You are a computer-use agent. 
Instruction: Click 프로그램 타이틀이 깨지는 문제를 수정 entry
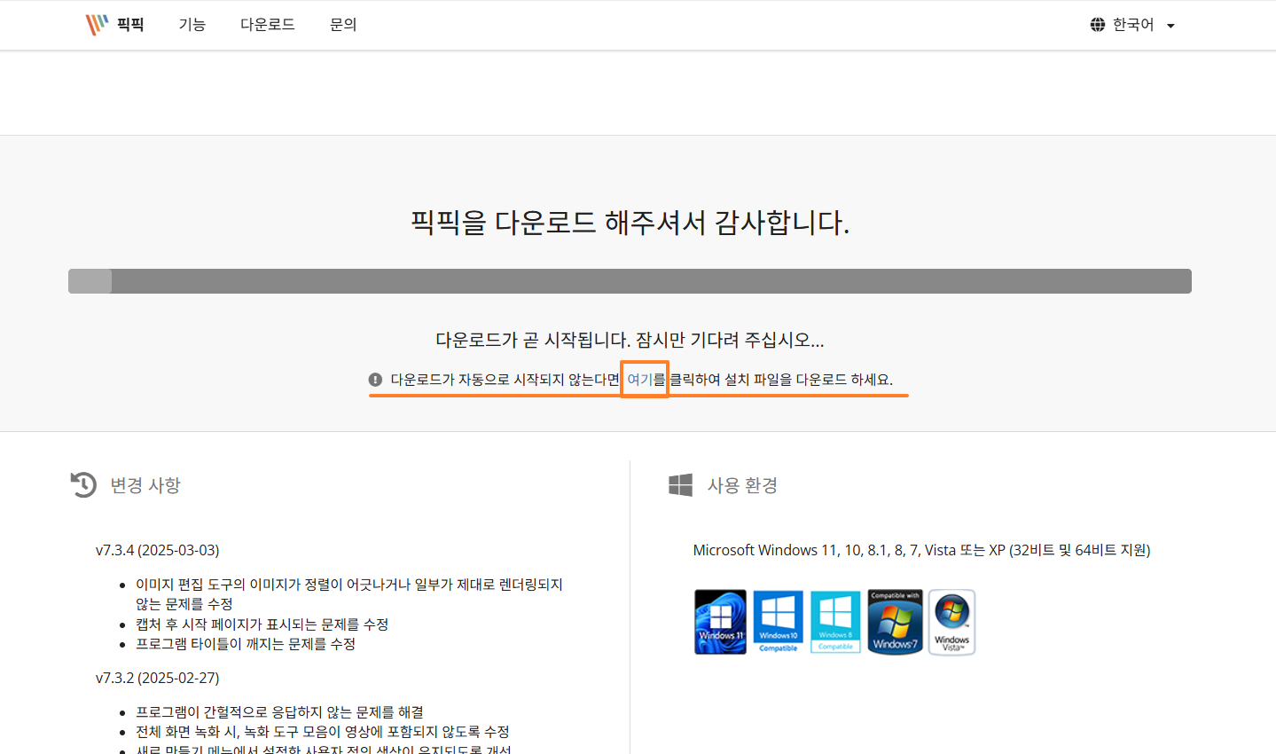click(x=246, y=644)
